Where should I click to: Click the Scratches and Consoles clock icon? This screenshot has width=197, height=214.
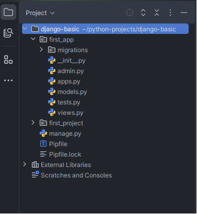coord(36,174)
